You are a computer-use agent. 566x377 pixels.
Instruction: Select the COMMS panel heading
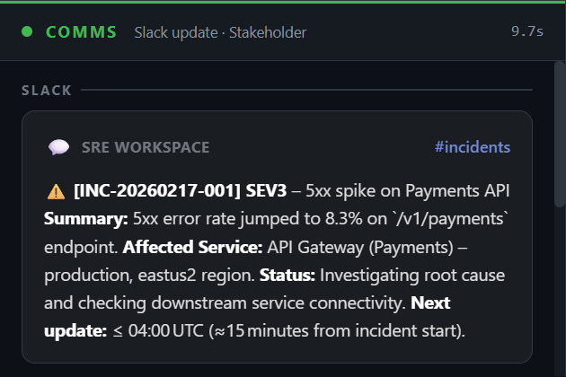(x=81, y=32)
